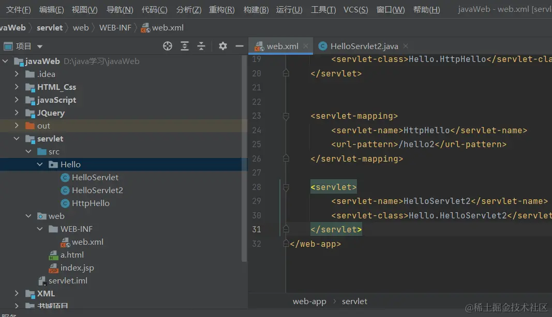Viewport: 552px width, 317px height.
Task: Open the project view dropdown arrow
Action: [40, 46]
